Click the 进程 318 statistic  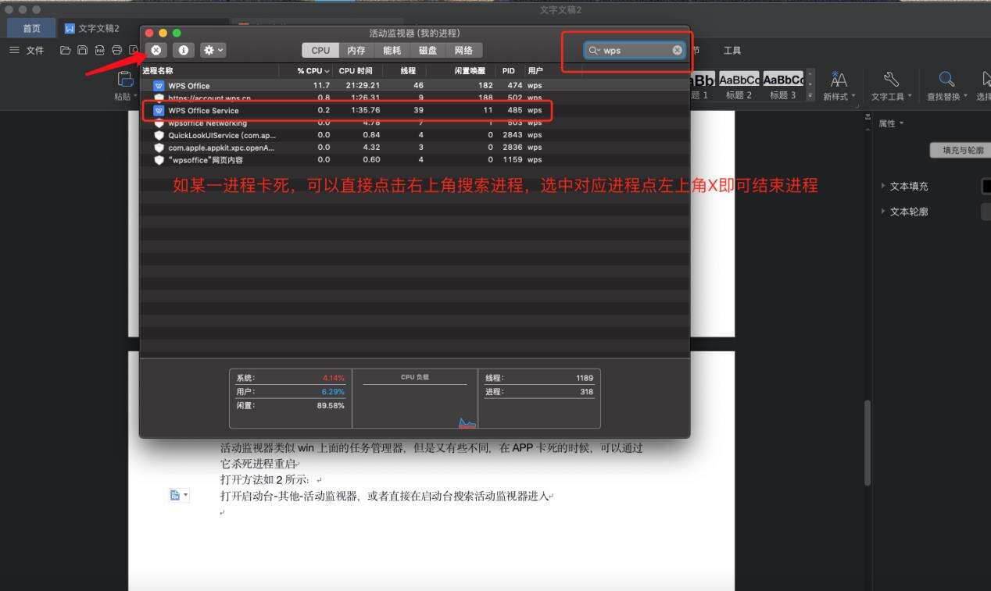tap(539, 392)
